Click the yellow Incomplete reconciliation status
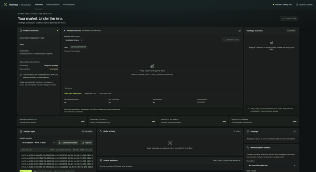The image size is (316, 172). (x=54, y=69)
